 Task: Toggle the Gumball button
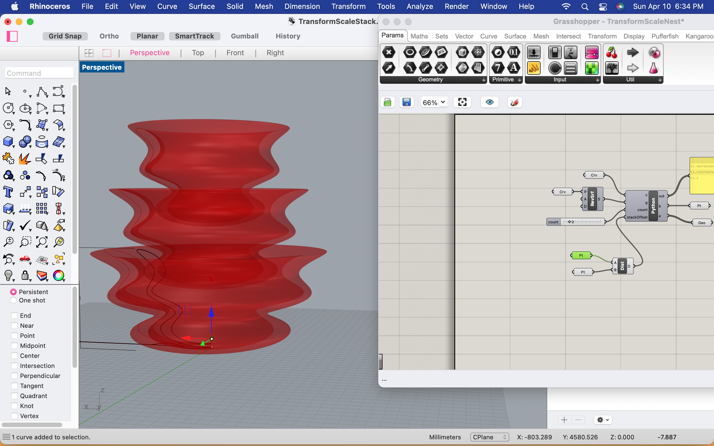(244, 36)
